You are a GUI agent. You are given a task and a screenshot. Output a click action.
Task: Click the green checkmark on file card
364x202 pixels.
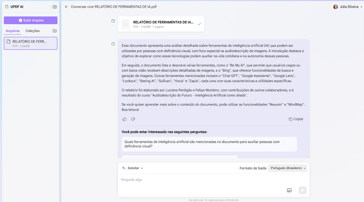[x=199, y=24]
